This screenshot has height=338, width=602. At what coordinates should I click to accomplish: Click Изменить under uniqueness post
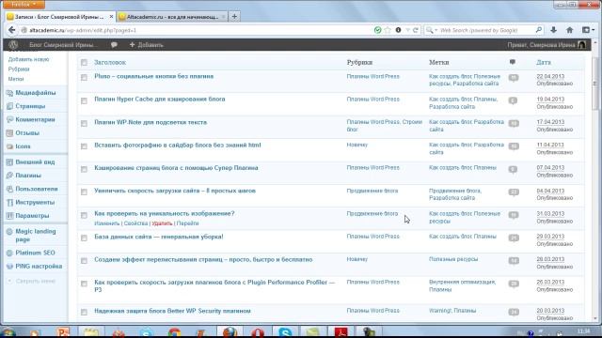(x=107, y=223)
